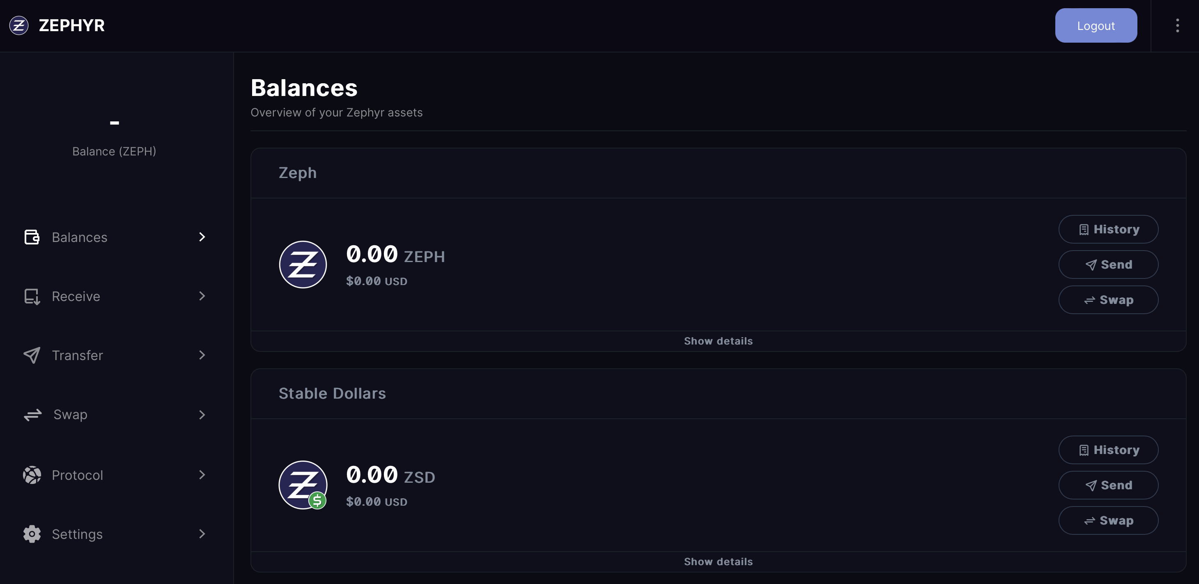This screenshot has width=1199, height=584.
Task: Click the Zephyr logo icon in header
Action: click(19, 25)
